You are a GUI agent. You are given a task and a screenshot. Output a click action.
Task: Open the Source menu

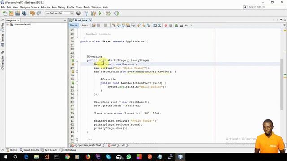coord(35,7)
